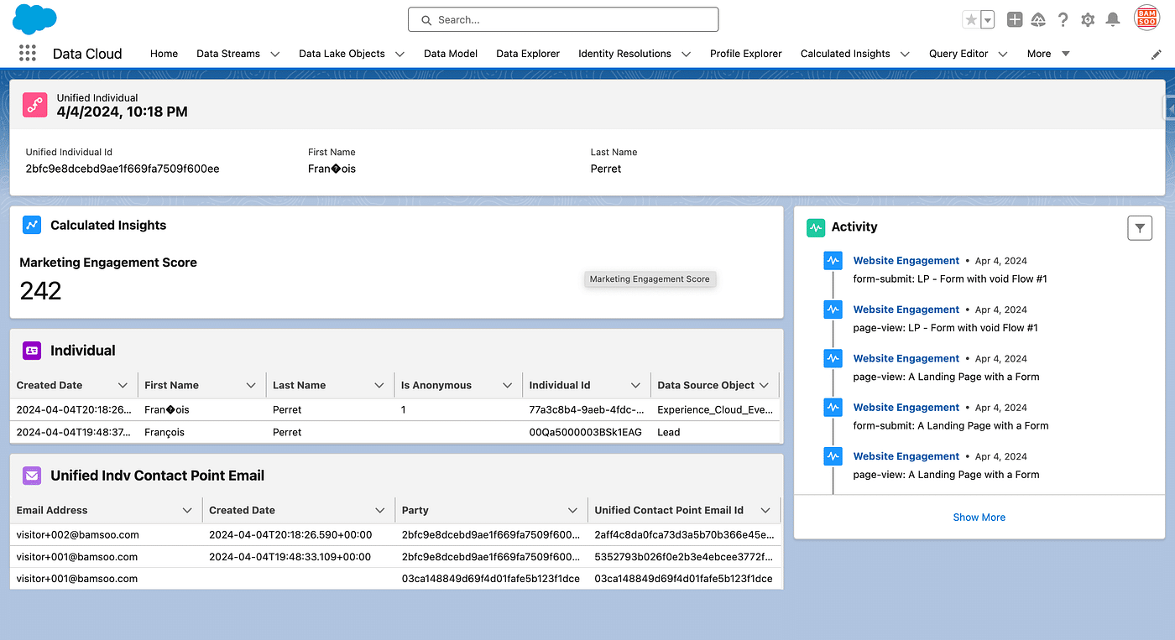Click the pencil edit page icon
Screen dimensions: 1175x640
click(x=1156, y=55)
